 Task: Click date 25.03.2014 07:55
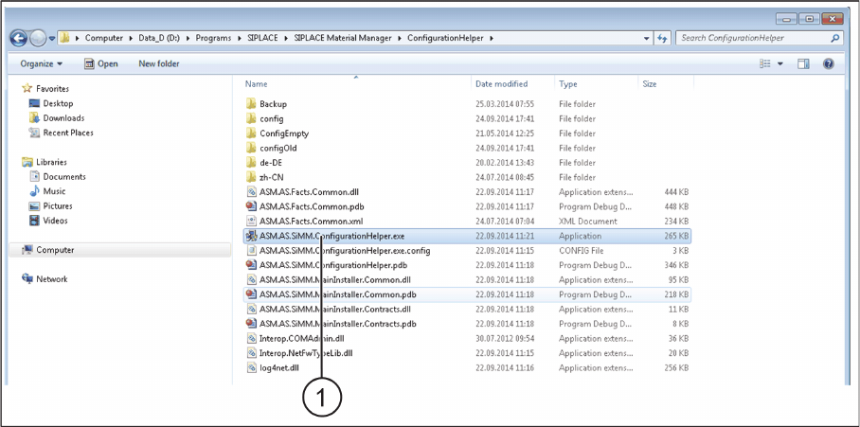[505, 103]
